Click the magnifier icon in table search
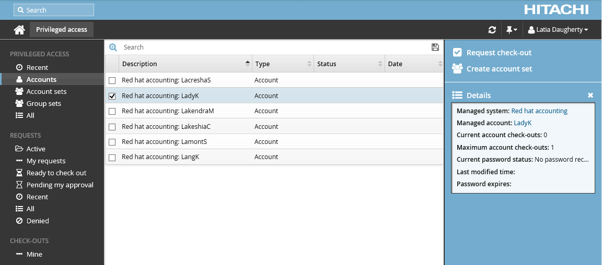The width and height of the screenshot is (602, 265). point(113,47)
